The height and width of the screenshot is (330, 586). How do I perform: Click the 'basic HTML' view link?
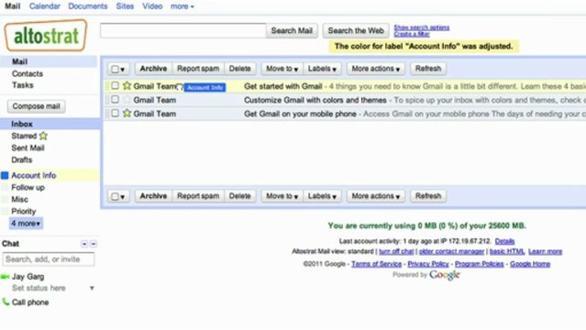click(x=507, y=251)
